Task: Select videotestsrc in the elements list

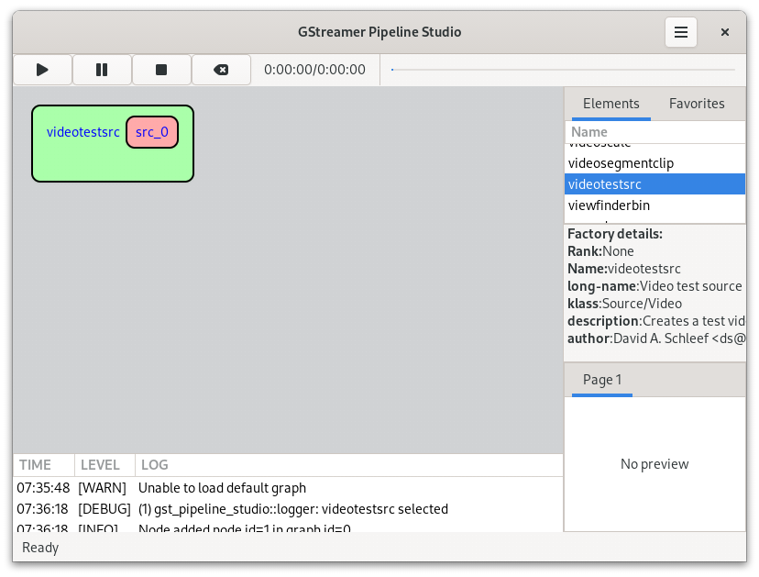Action: point(654,184)
